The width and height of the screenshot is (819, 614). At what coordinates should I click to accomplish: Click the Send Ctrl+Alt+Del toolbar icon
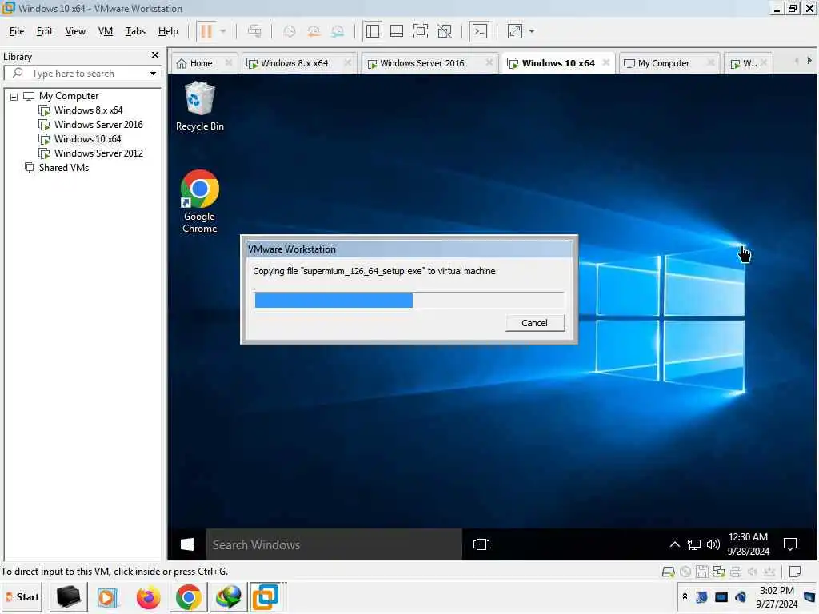(254, 31)
